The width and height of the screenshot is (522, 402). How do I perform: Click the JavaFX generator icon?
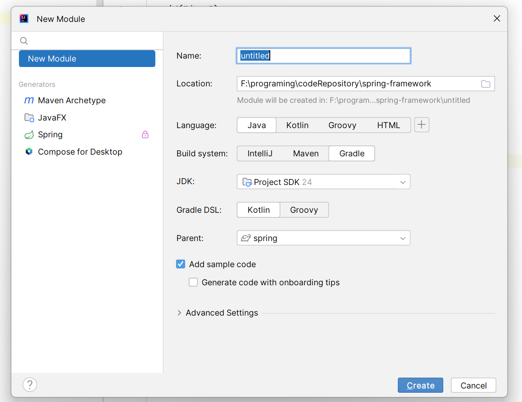[x=29, y=118]
